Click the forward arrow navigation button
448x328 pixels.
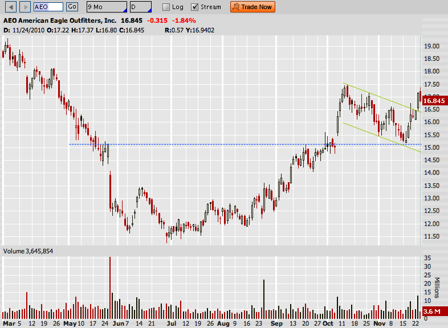[x=25, y=7]
